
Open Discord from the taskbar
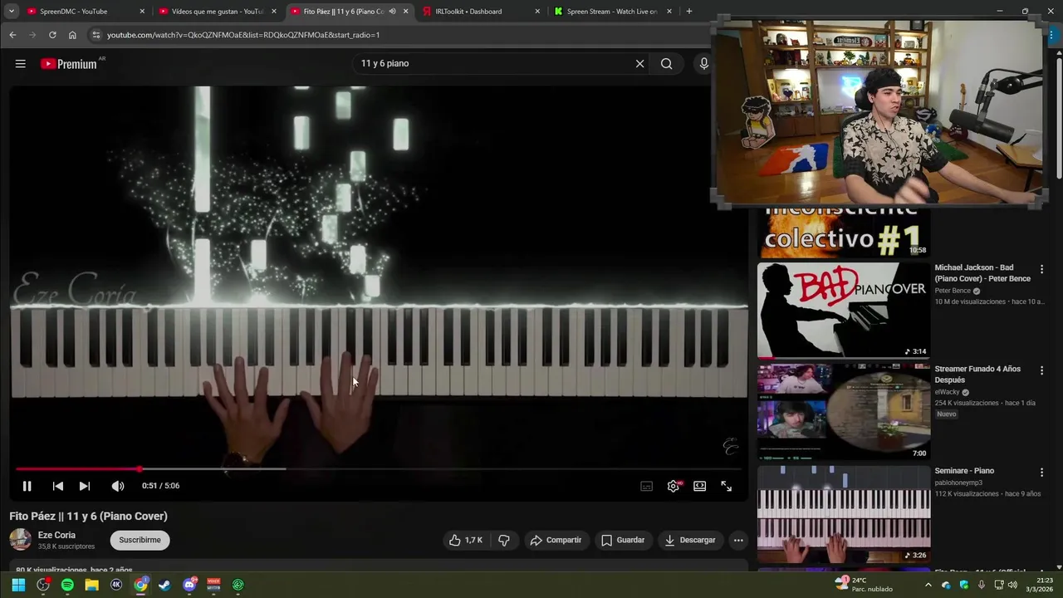click(189, 585)
